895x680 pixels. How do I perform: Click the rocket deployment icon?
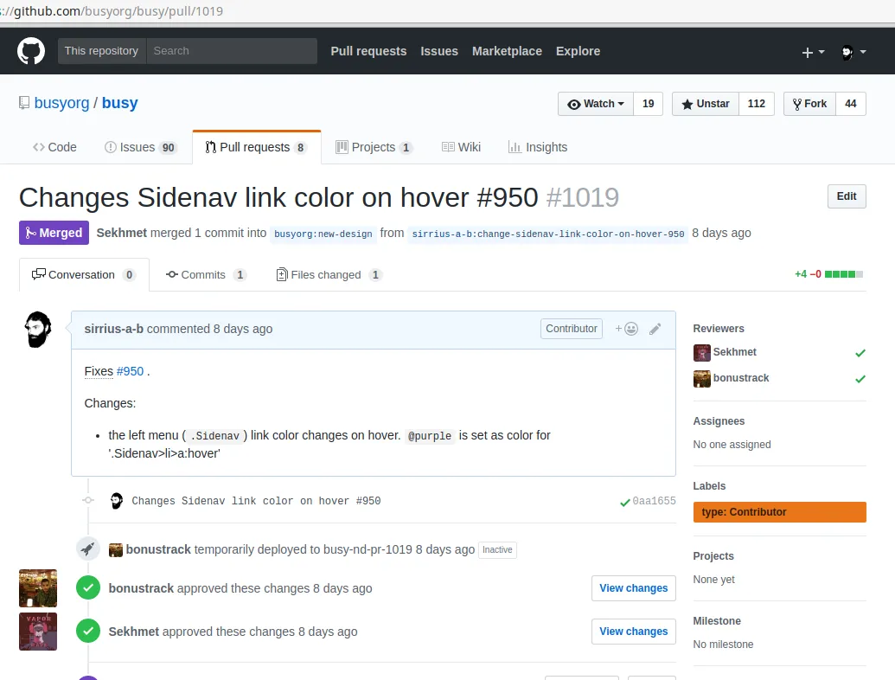[88, 549]
